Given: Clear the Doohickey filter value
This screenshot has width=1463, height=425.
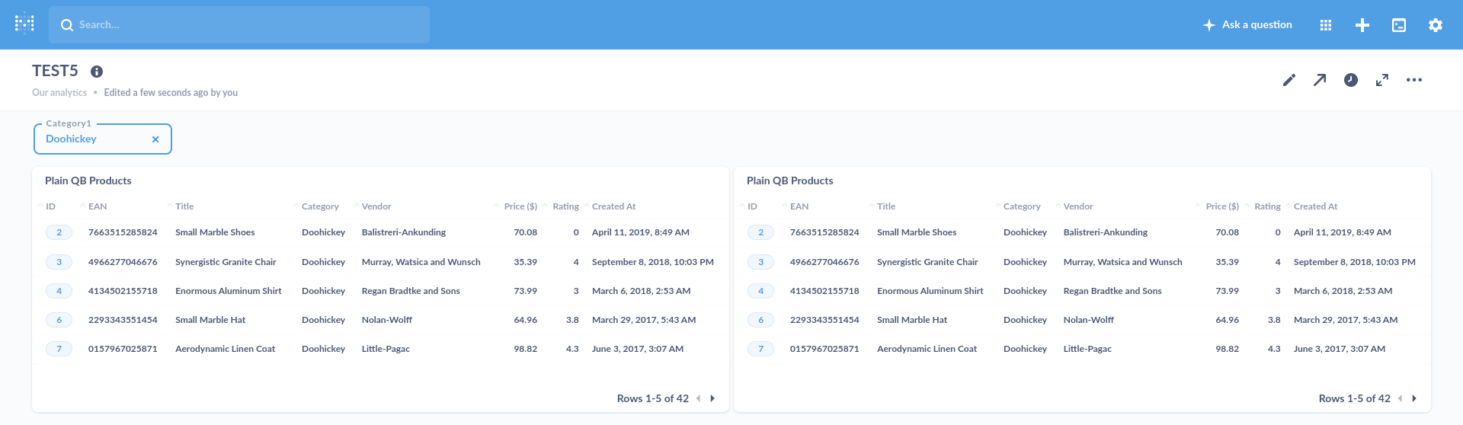Looking at the screenshot, I should pyautogui.click(x=155, y=139).
